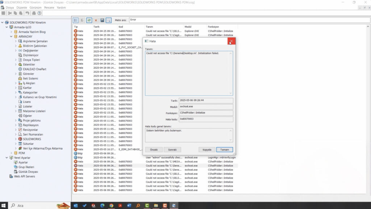Expand the Kullanıcı ve Grup Yönetimi node
Viewport: 371px width, 209px height.
click(16, 97)
